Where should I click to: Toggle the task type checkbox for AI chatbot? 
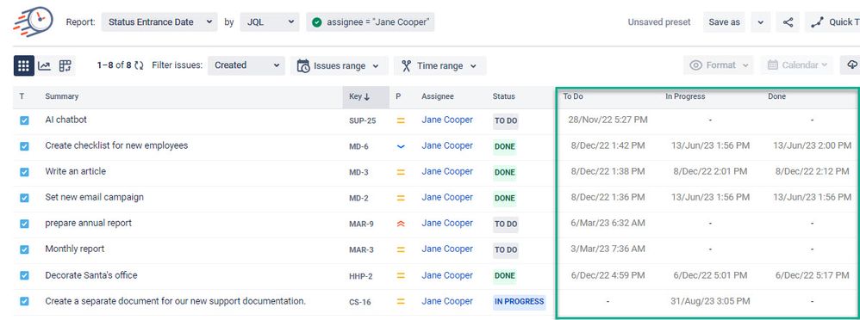tap(24, 120)
